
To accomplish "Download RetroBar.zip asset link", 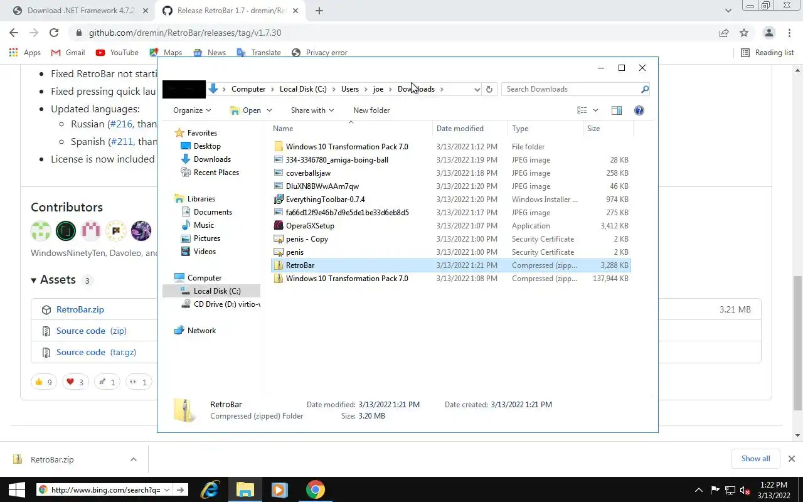I will [80, 309].
